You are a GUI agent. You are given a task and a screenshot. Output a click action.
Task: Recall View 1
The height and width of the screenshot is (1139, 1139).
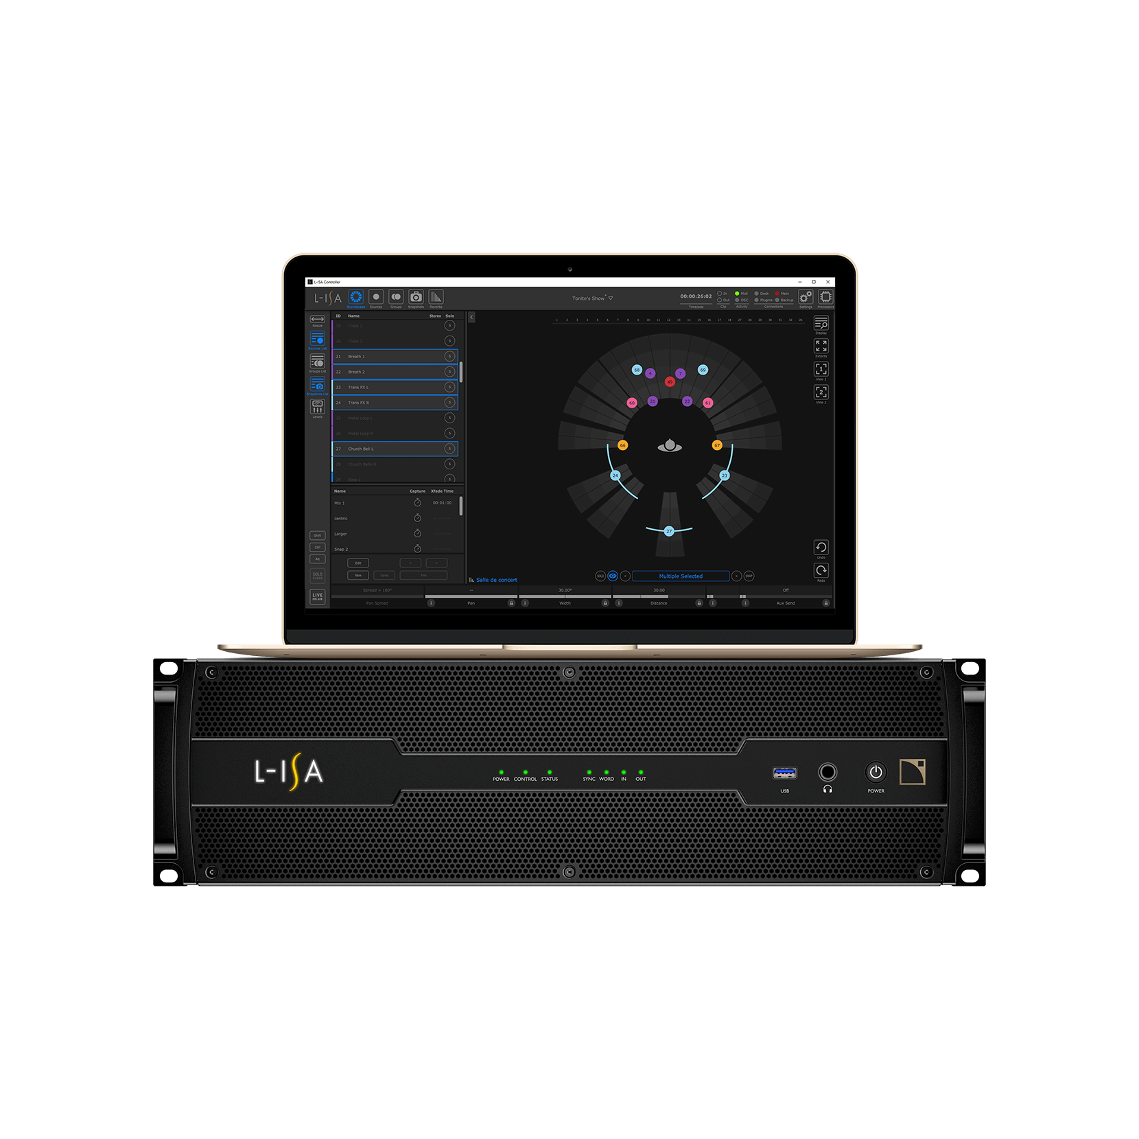[821, 369]
